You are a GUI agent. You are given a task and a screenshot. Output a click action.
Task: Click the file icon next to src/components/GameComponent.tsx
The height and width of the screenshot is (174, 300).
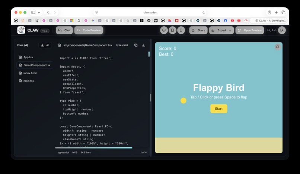tap(60, 45)
